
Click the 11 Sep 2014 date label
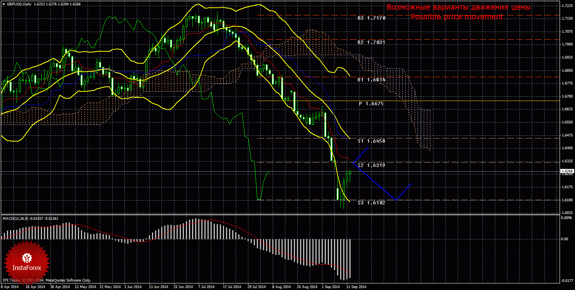pos(356,287)
